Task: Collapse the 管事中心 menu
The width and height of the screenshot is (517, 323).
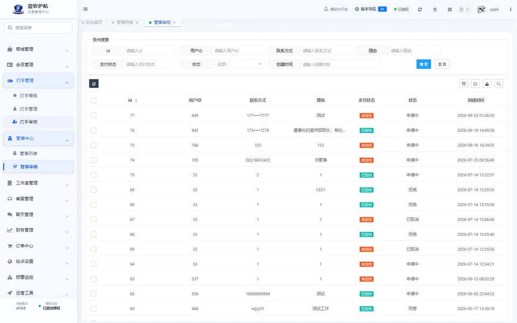Action: [38, 138]
